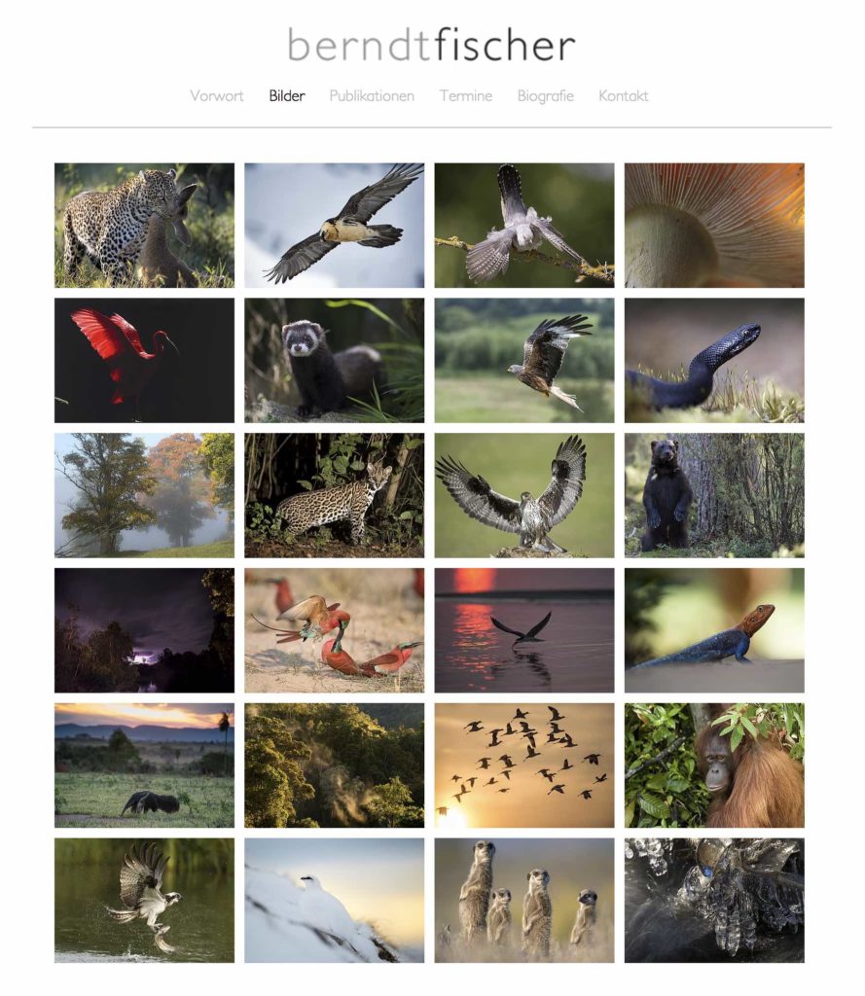View the polecat thumbnail
Viewport: 865px width, 996px height.
click(x=335, y=360)
